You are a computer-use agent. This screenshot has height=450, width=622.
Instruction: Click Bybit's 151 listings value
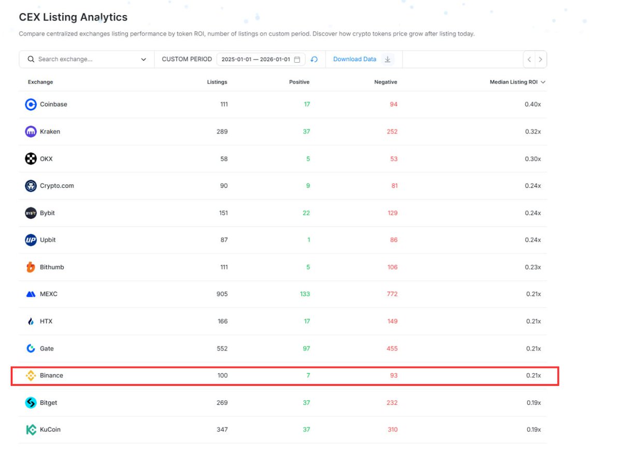[222, 213]
